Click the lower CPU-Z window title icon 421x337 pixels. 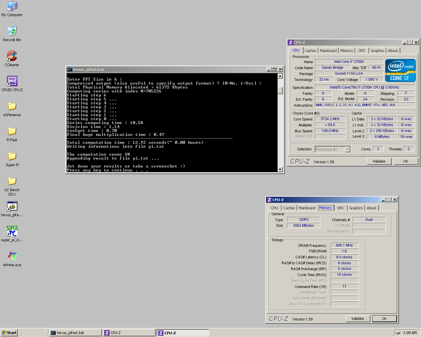click(x=269, y=200)
